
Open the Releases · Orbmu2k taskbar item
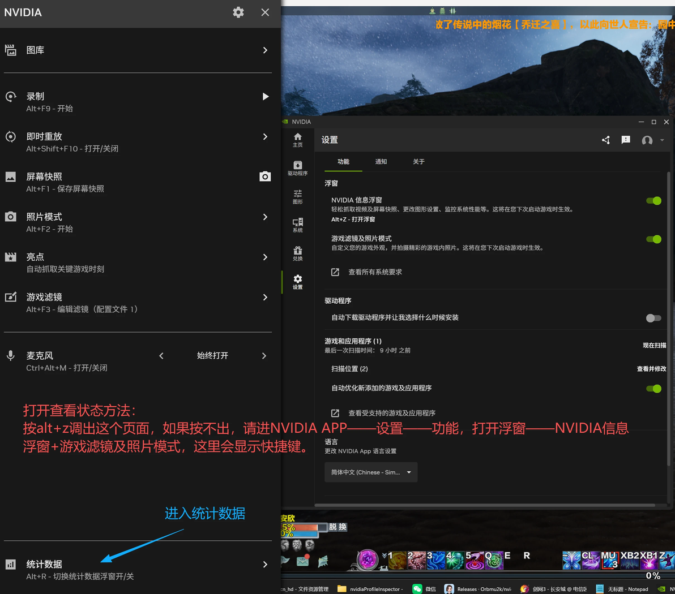coord(478,589)
